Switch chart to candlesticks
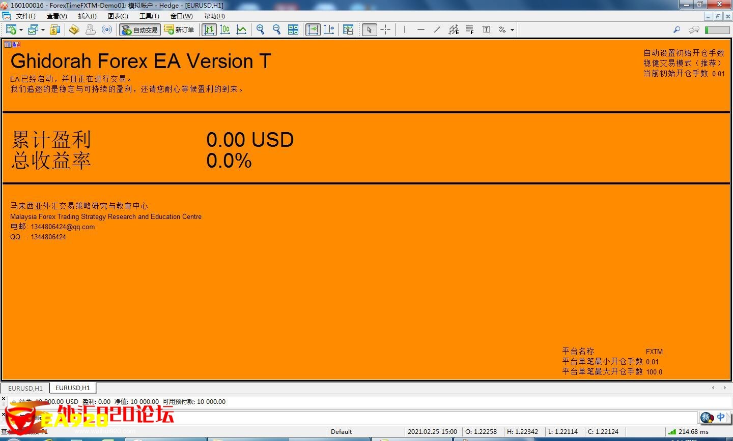733x441 pixels. pos(225,30)
